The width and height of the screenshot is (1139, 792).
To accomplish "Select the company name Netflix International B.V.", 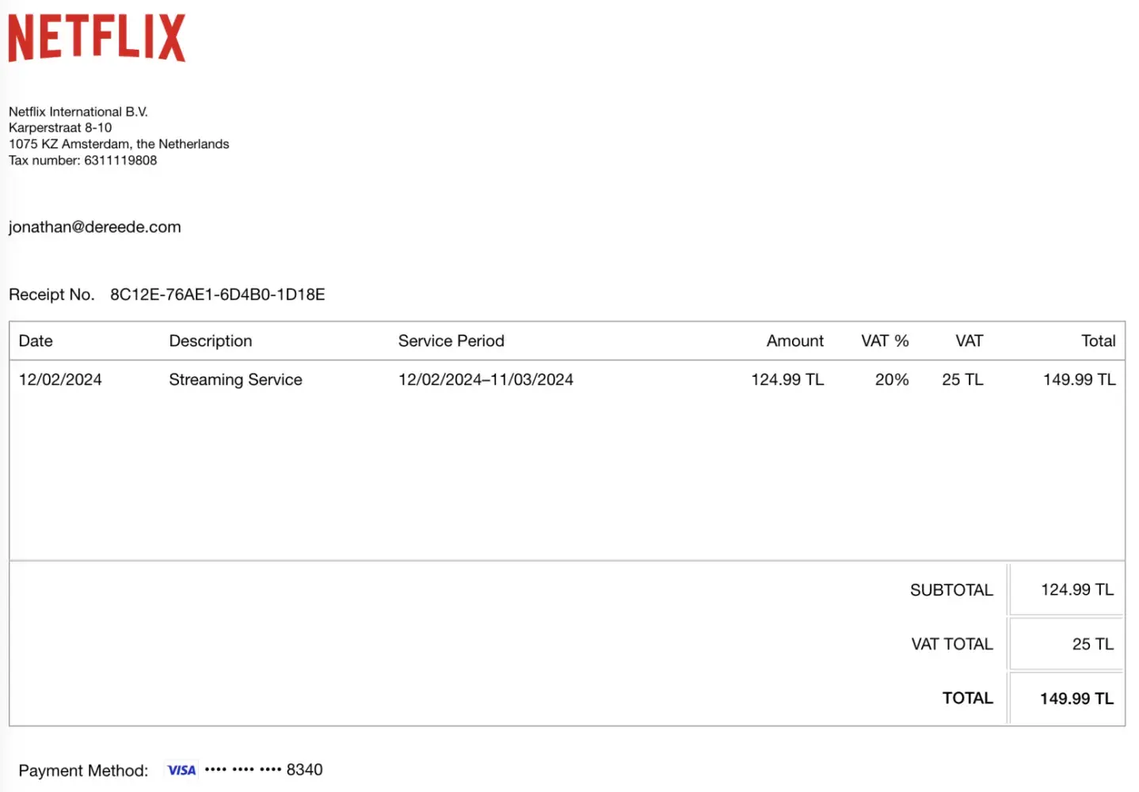I will click(x=78, y=112).
